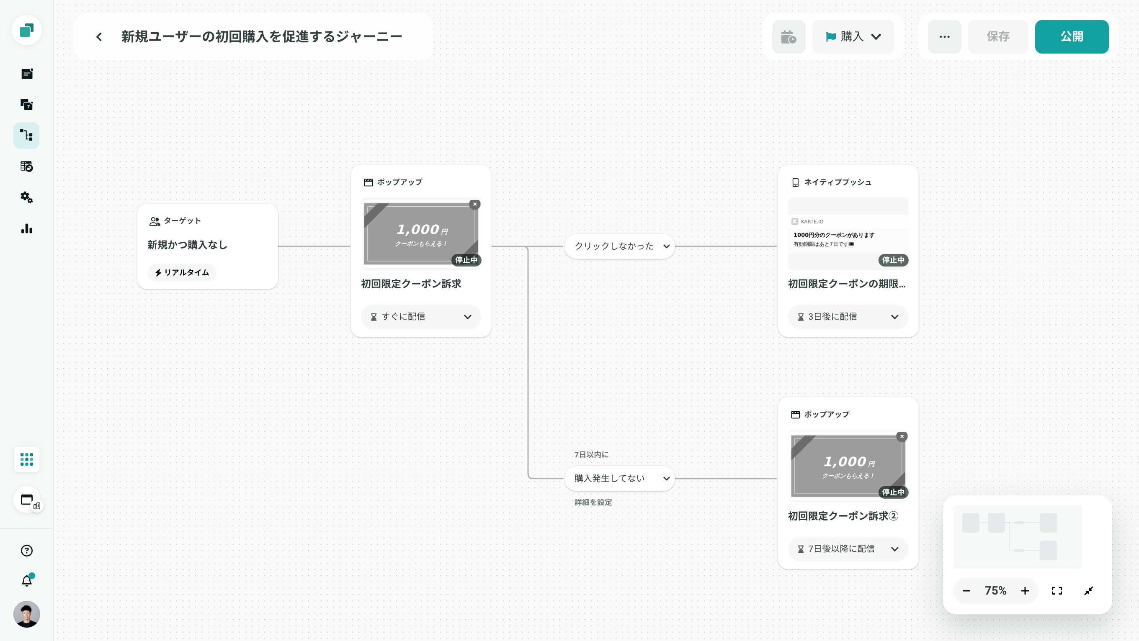Zoom out with the minus button

point(966,591)
